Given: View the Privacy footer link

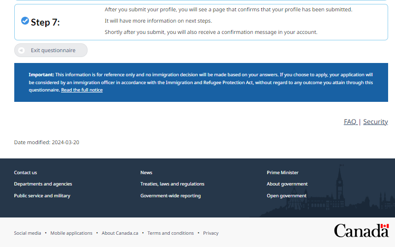Looking at the screenshot, I should click(x=211, y=233).
